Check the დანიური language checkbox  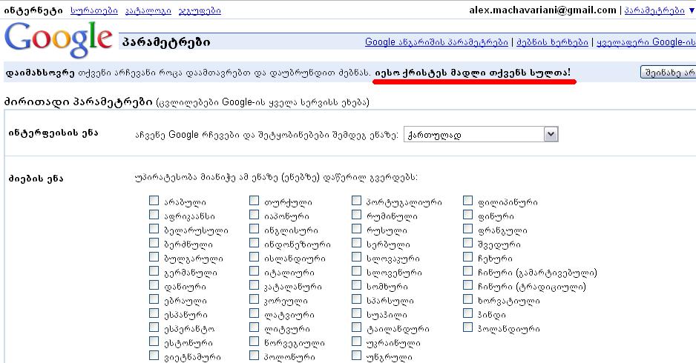[x=154, y=285]
